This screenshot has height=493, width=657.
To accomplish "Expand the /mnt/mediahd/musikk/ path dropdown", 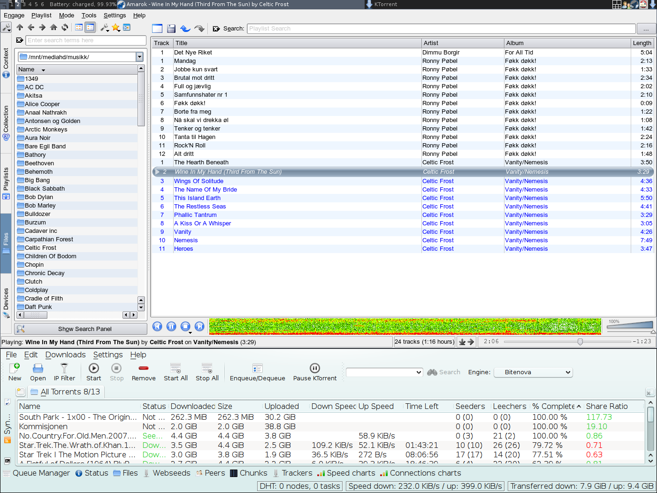I will point(139,57).
